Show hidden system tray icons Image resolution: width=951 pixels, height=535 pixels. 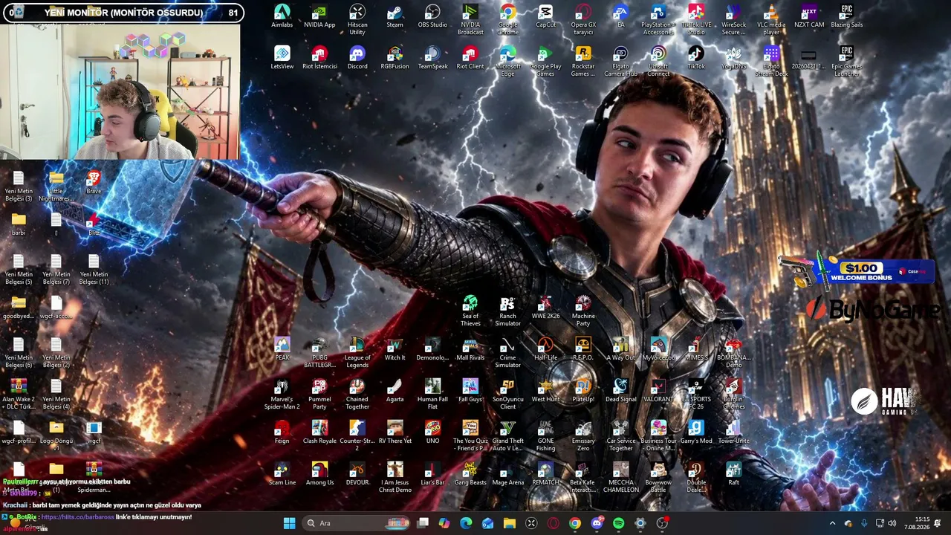[x=832, y=523]
